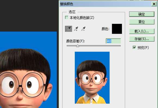Close the 替换颜色 dialog
This screenshot has width=158, height=108.
154,4
